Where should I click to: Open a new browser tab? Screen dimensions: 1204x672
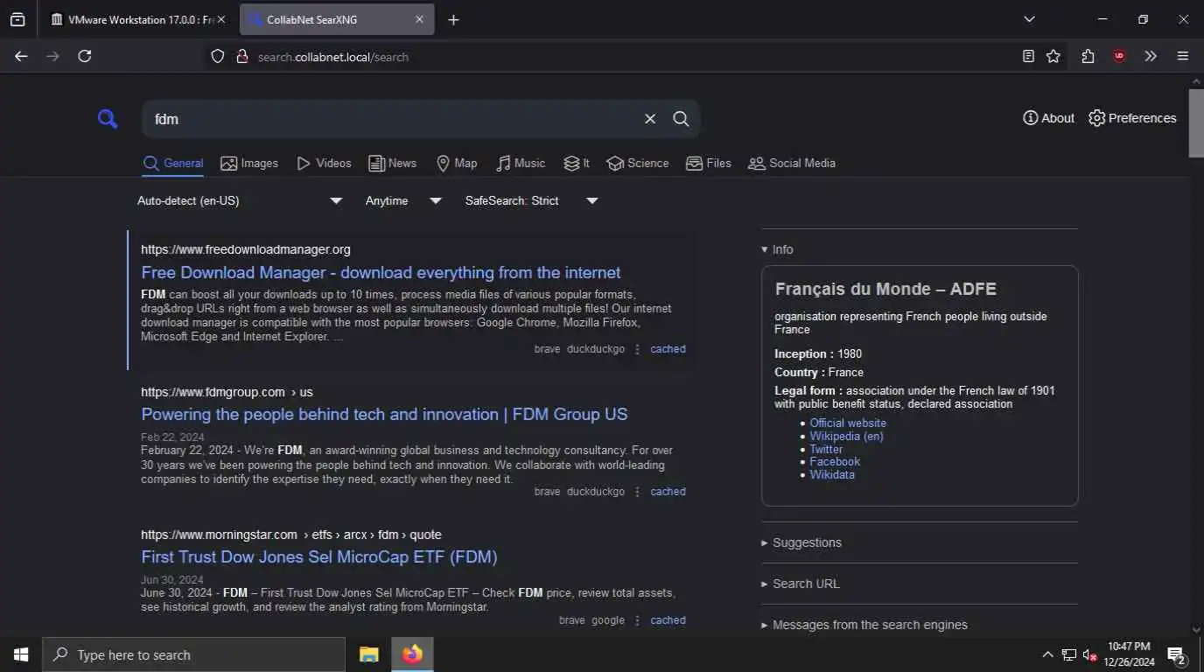[x=453, y=19]
